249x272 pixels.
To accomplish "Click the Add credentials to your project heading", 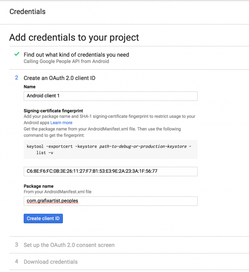I will pyautogui.click(x=74, y=37).
